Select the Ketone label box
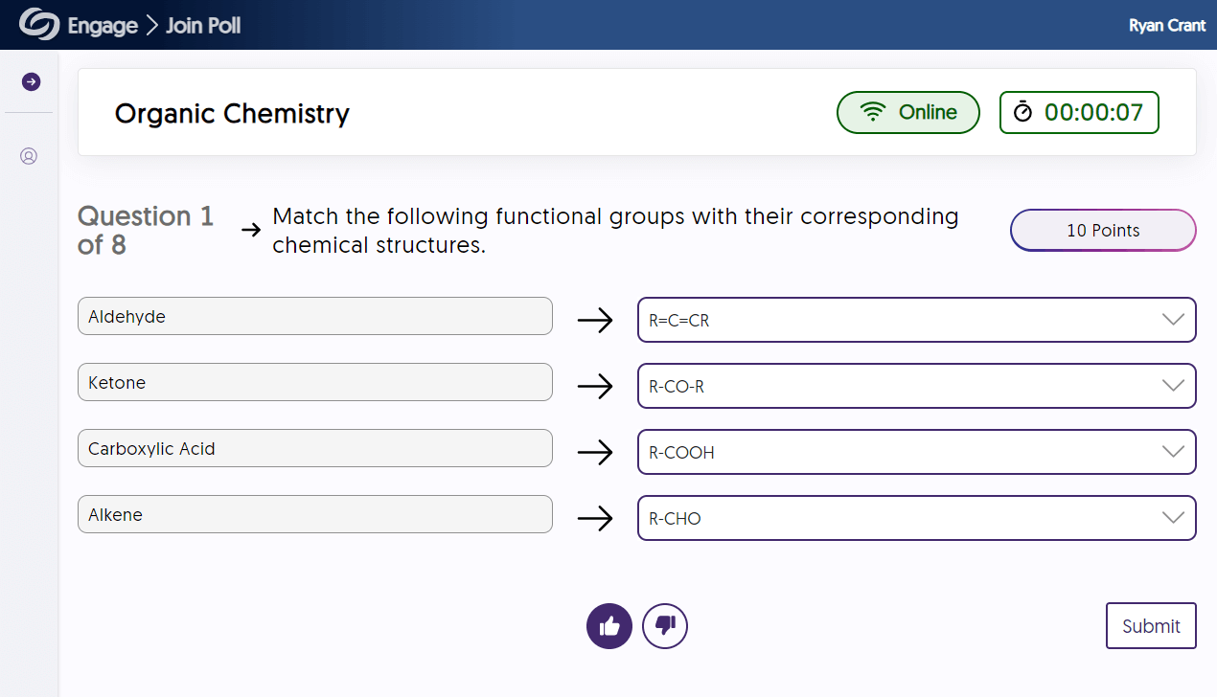Screen dimensions: 1217x697 [315, 382]
